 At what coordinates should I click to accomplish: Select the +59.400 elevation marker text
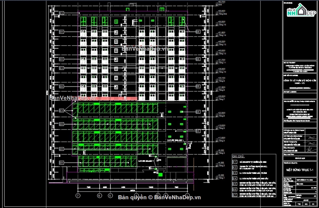(222, 11)
